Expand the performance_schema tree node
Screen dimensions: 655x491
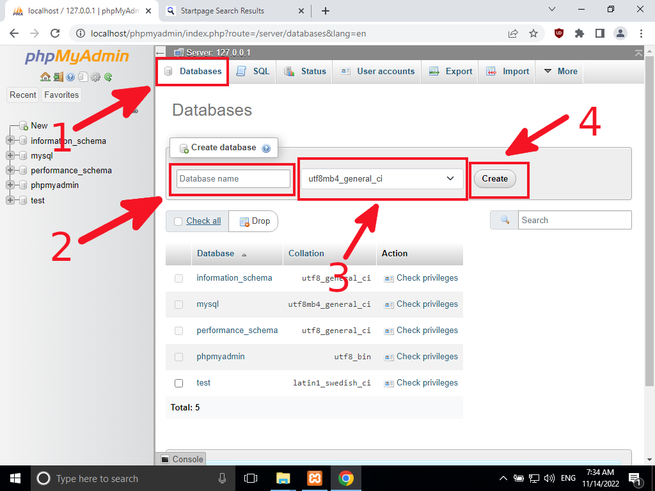point(9,170)
